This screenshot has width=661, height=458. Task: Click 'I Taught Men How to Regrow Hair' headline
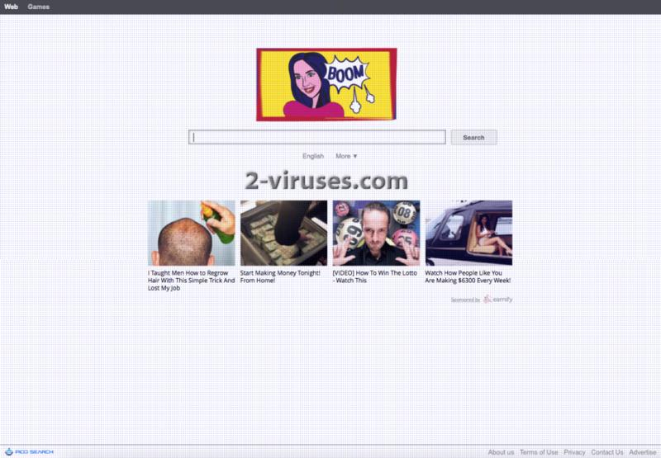(x=191, y=281)
